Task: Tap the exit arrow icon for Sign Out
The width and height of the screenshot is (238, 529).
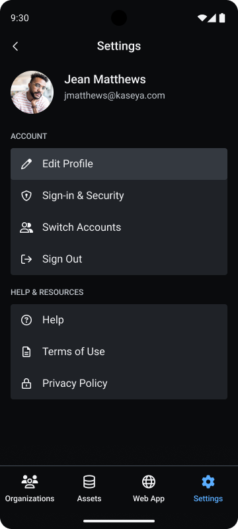Action: click(x=26, y=259)
